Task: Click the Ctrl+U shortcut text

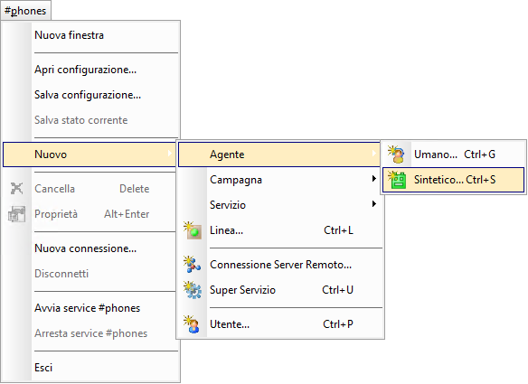Action: coord(338,290)
